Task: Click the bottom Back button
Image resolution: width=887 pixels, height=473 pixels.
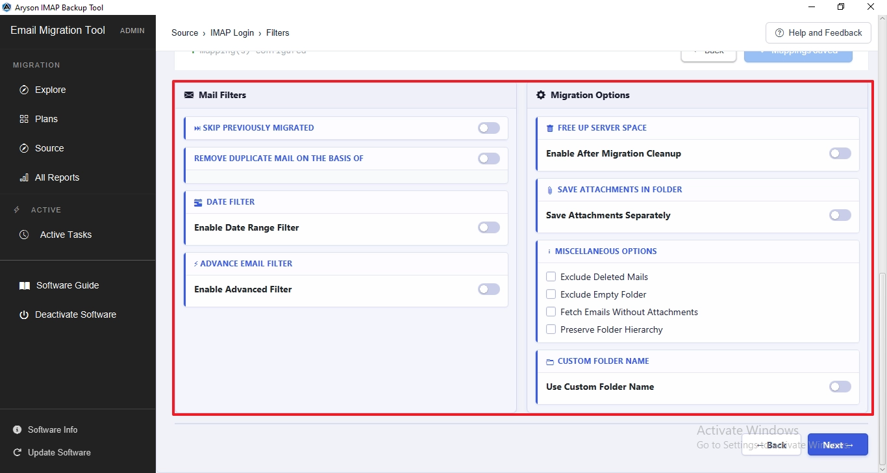Action: point(771,445)
